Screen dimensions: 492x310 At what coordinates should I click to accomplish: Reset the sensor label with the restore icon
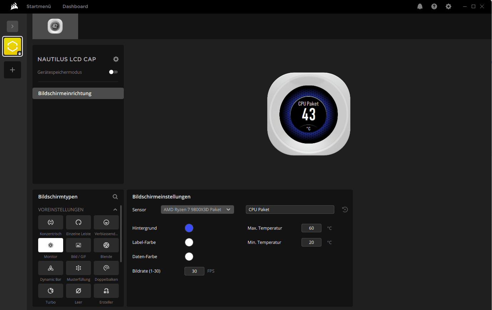(x=345, y=210)
